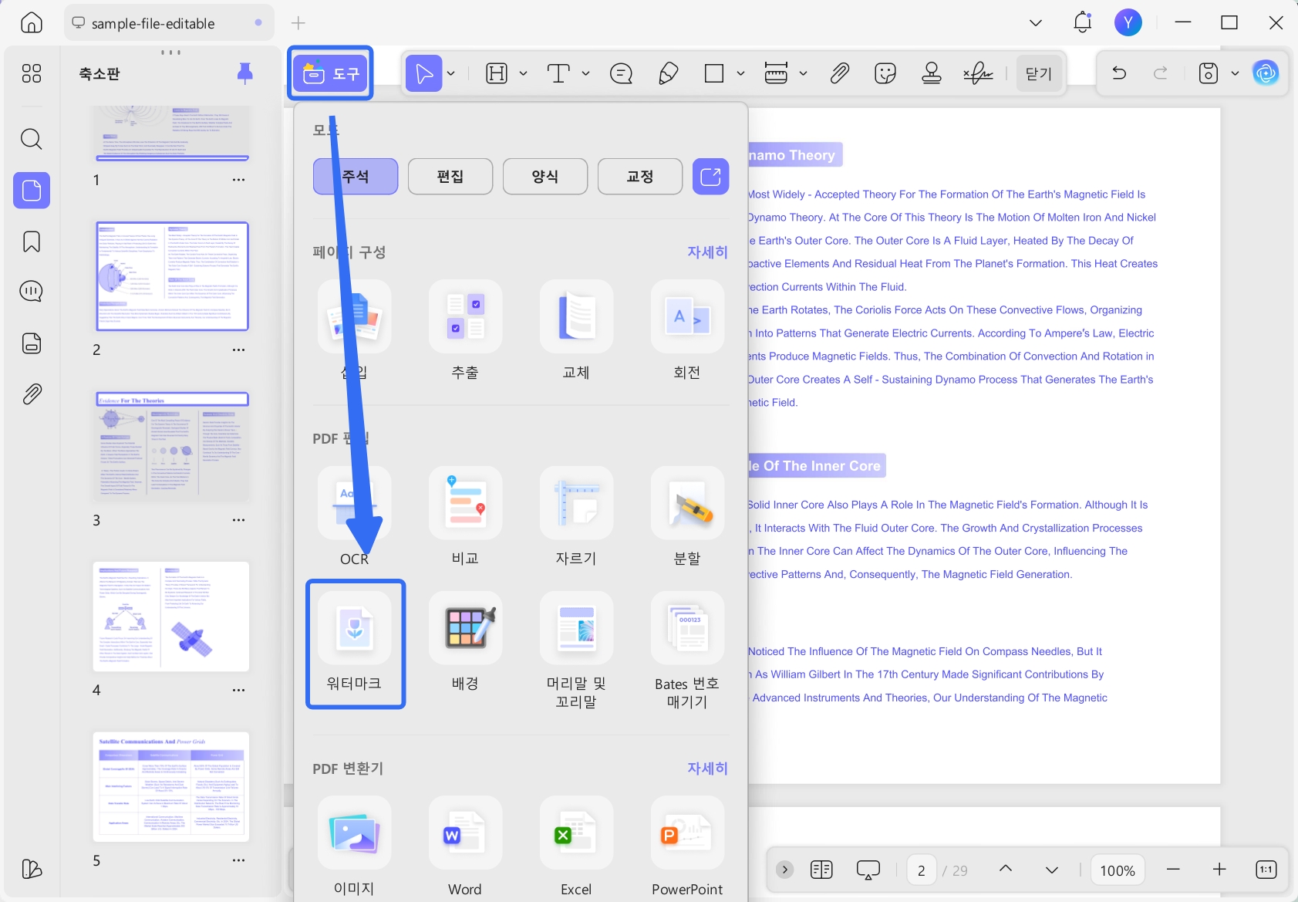This screenshot has height=902, width=1298.
Task: Open the 도구 tools menu button
Action: [330, 73]
